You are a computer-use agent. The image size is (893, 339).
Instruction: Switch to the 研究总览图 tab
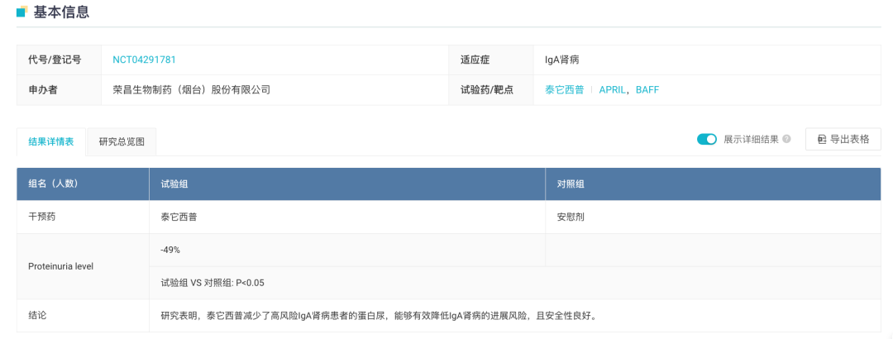(122, 141)
